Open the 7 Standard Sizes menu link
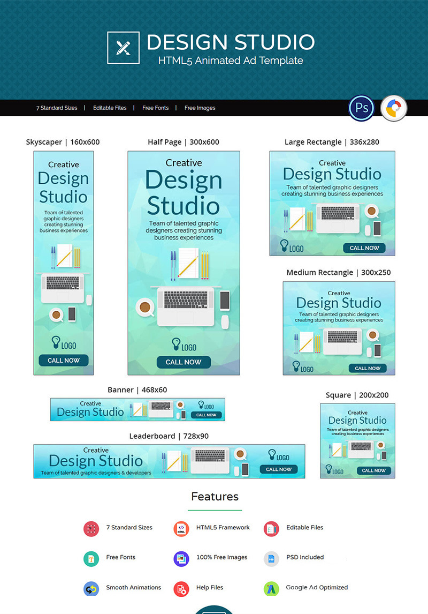Screen dimensions: 428x614 click(57, 108)
